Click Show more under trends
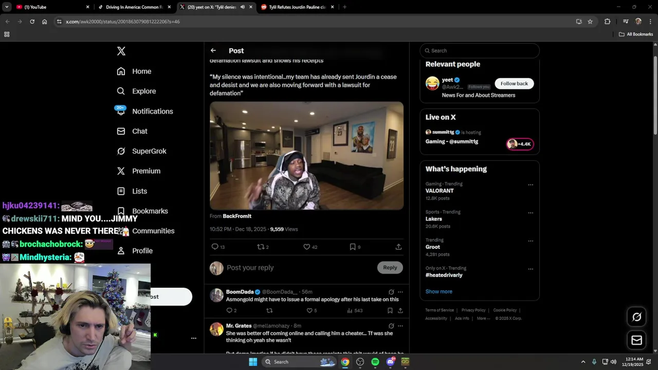The image size is (658, 370). point(439,291)
